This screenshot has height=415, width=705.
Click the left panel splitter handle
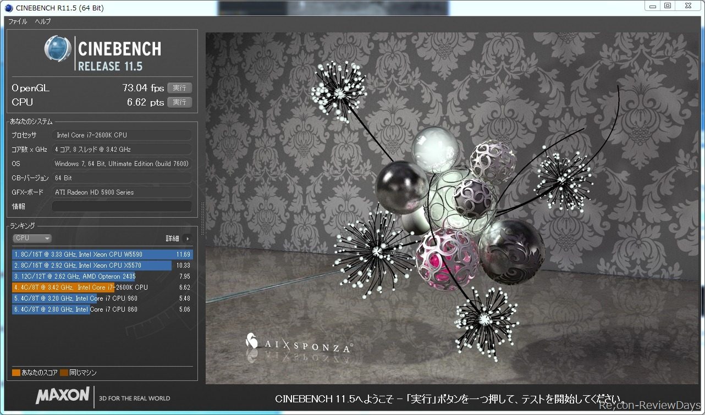pyautogui.click(x=202, y=214)
